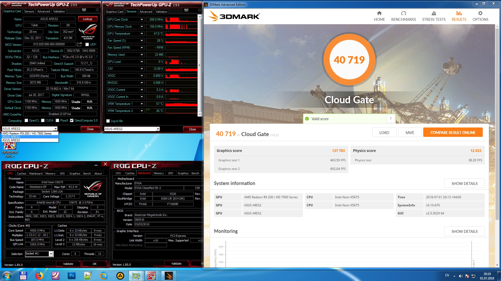The image size is (501, 281).
Task: Go to 3DMark HOME
Action: [x=379, y=16]
